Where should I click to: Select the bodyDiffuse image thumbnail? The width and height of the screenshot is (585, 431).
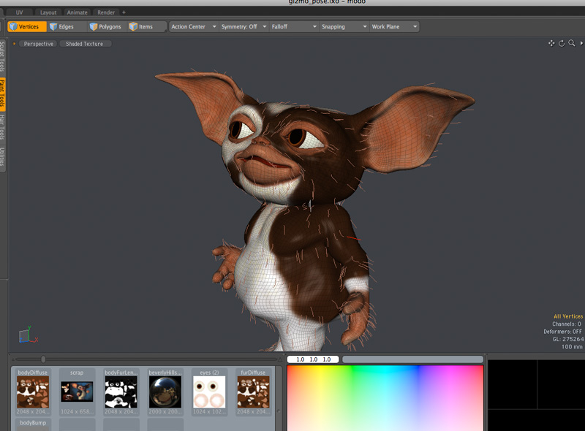[33, 392]
